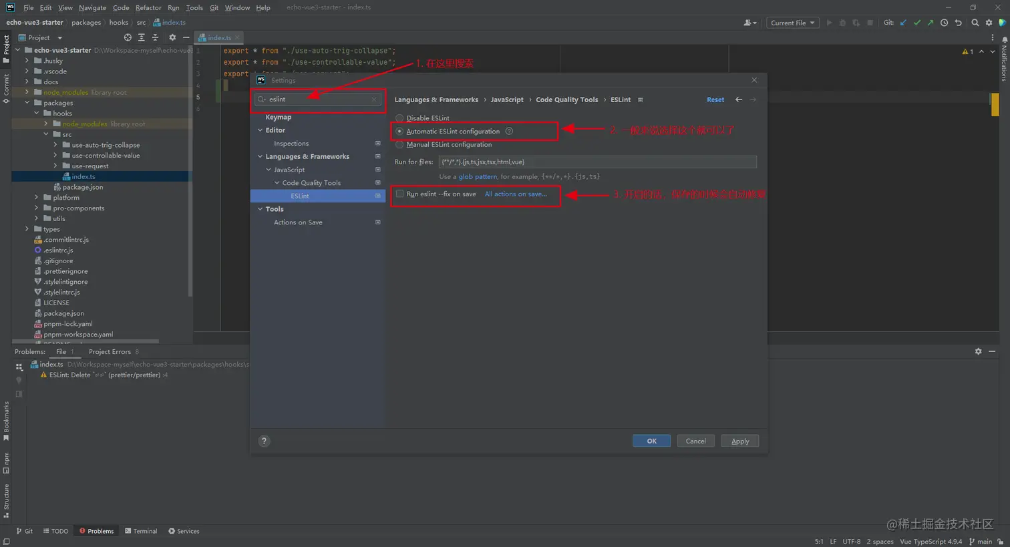The height and width of the screenshot is (547, 1010).
Task: Open Project panel gear options
Action: [x=172, y=37]
